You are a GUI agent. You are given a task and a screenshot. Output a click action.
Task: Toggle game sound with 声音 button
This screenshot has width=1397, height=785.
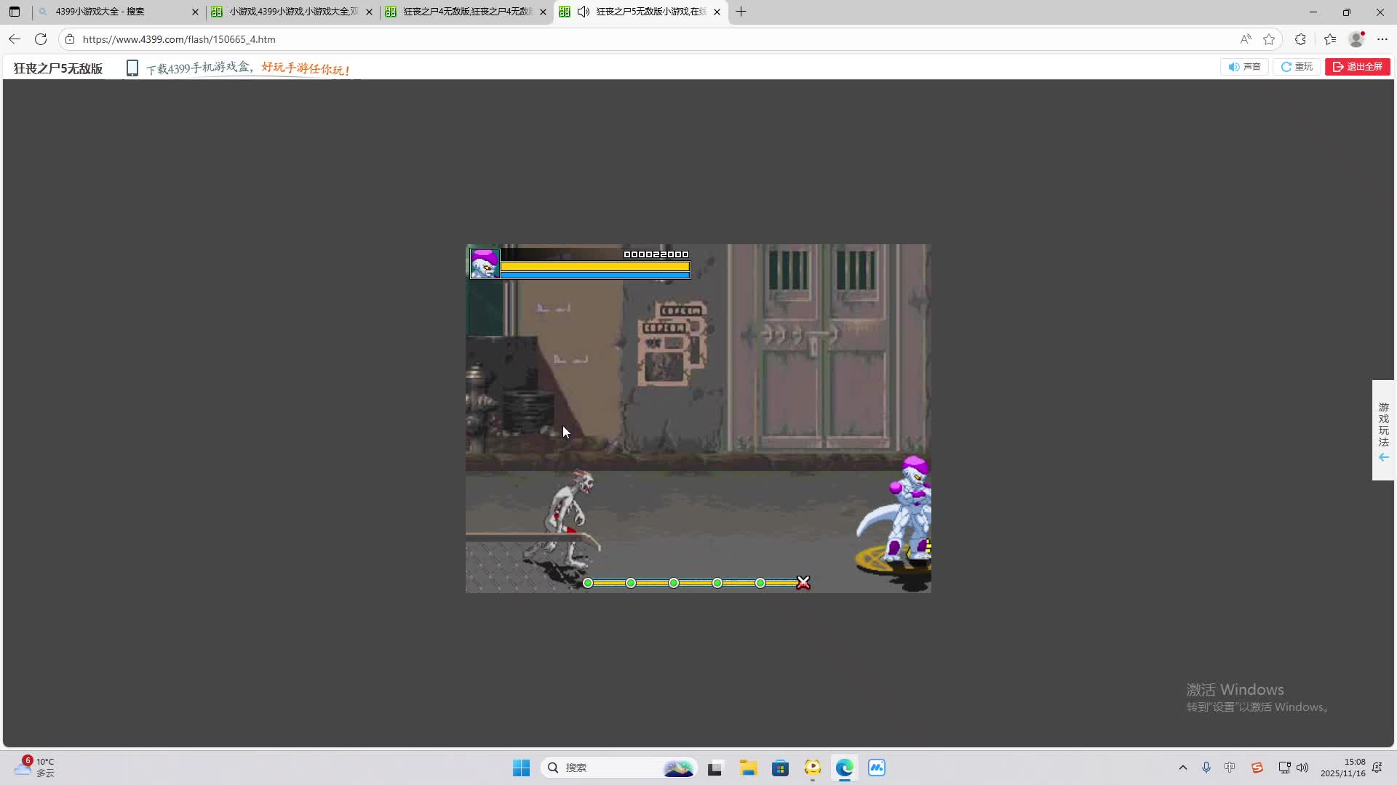1244,67
